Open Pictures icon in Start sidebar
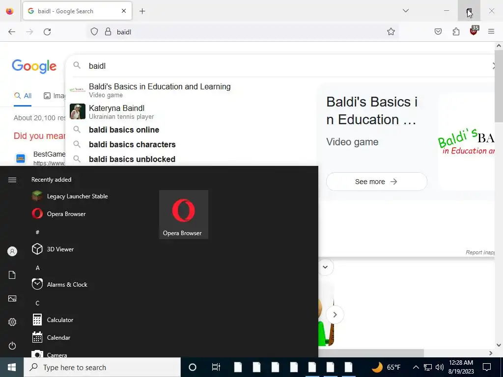The height and width of the screenshot is (377, 503). coord(12,298)
